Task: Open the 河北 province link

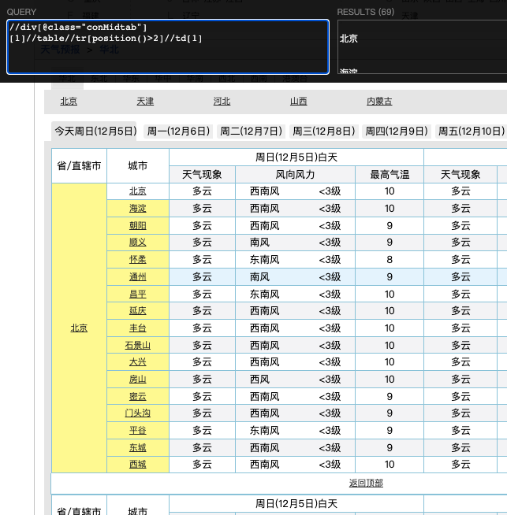Action: (222, 101)
